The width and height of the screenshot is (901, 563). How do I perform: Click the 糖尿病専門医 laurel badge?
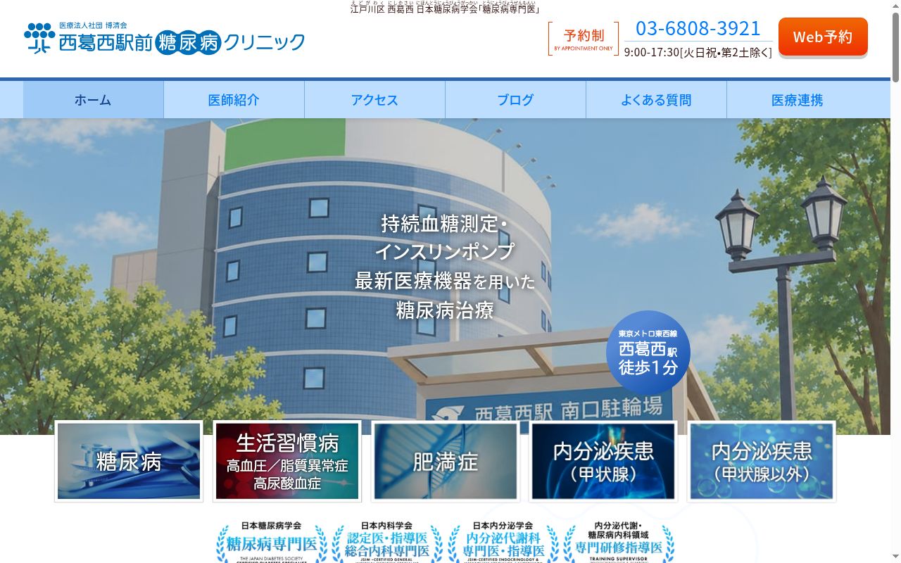tap(271, 541)
